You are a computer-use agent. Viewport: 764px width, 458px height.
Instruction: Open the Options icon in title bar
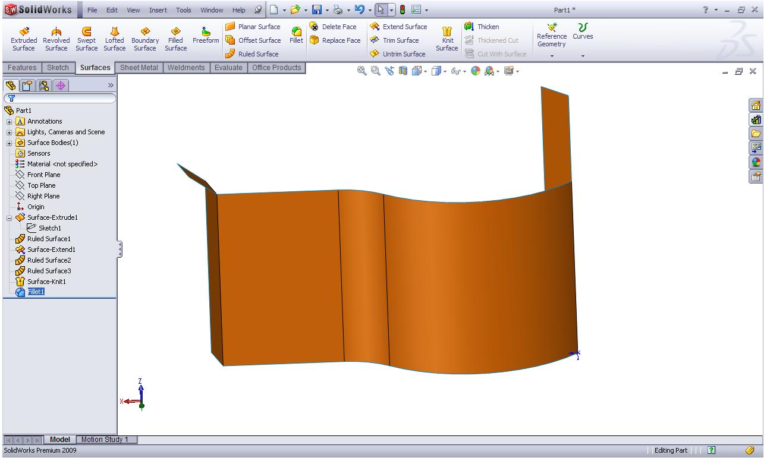(416, 10)
